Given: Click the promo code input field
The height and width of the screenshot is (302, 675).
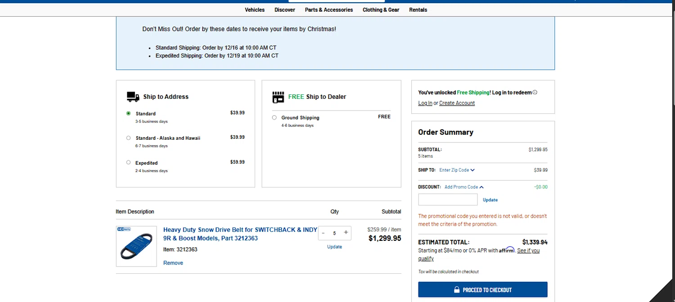Looking at the screenshot, I should pos(448,200).
